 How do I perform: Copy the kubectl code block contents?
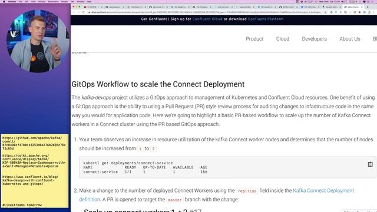tap(370, 164)
